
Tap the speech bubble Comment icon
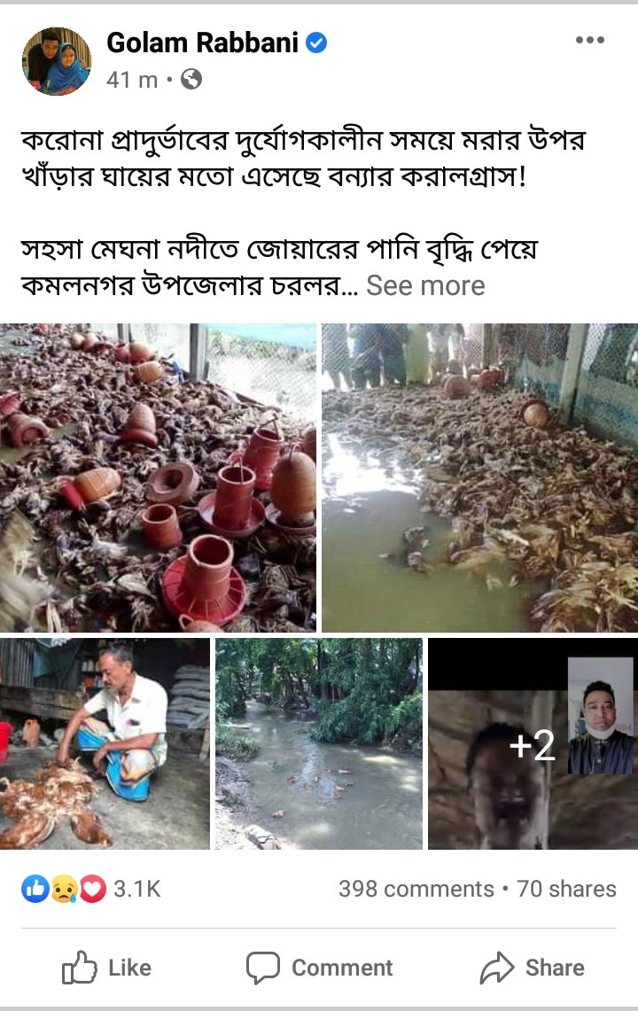pos(262,968)
